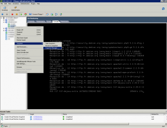Select Send Ctrl+Alt+Del menu item

[29, 53]
